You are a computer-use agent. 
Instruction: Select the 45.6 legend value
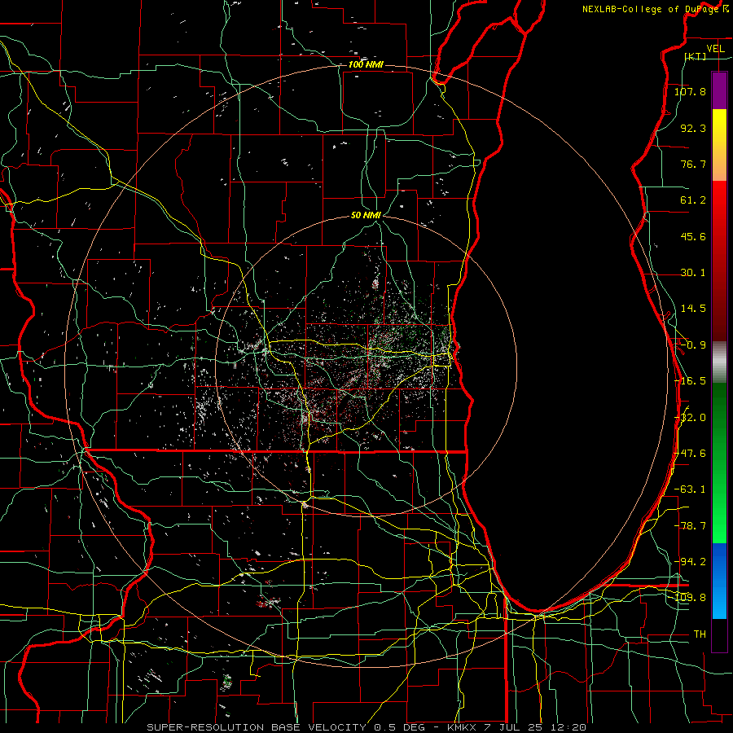[x=693, y=236]
